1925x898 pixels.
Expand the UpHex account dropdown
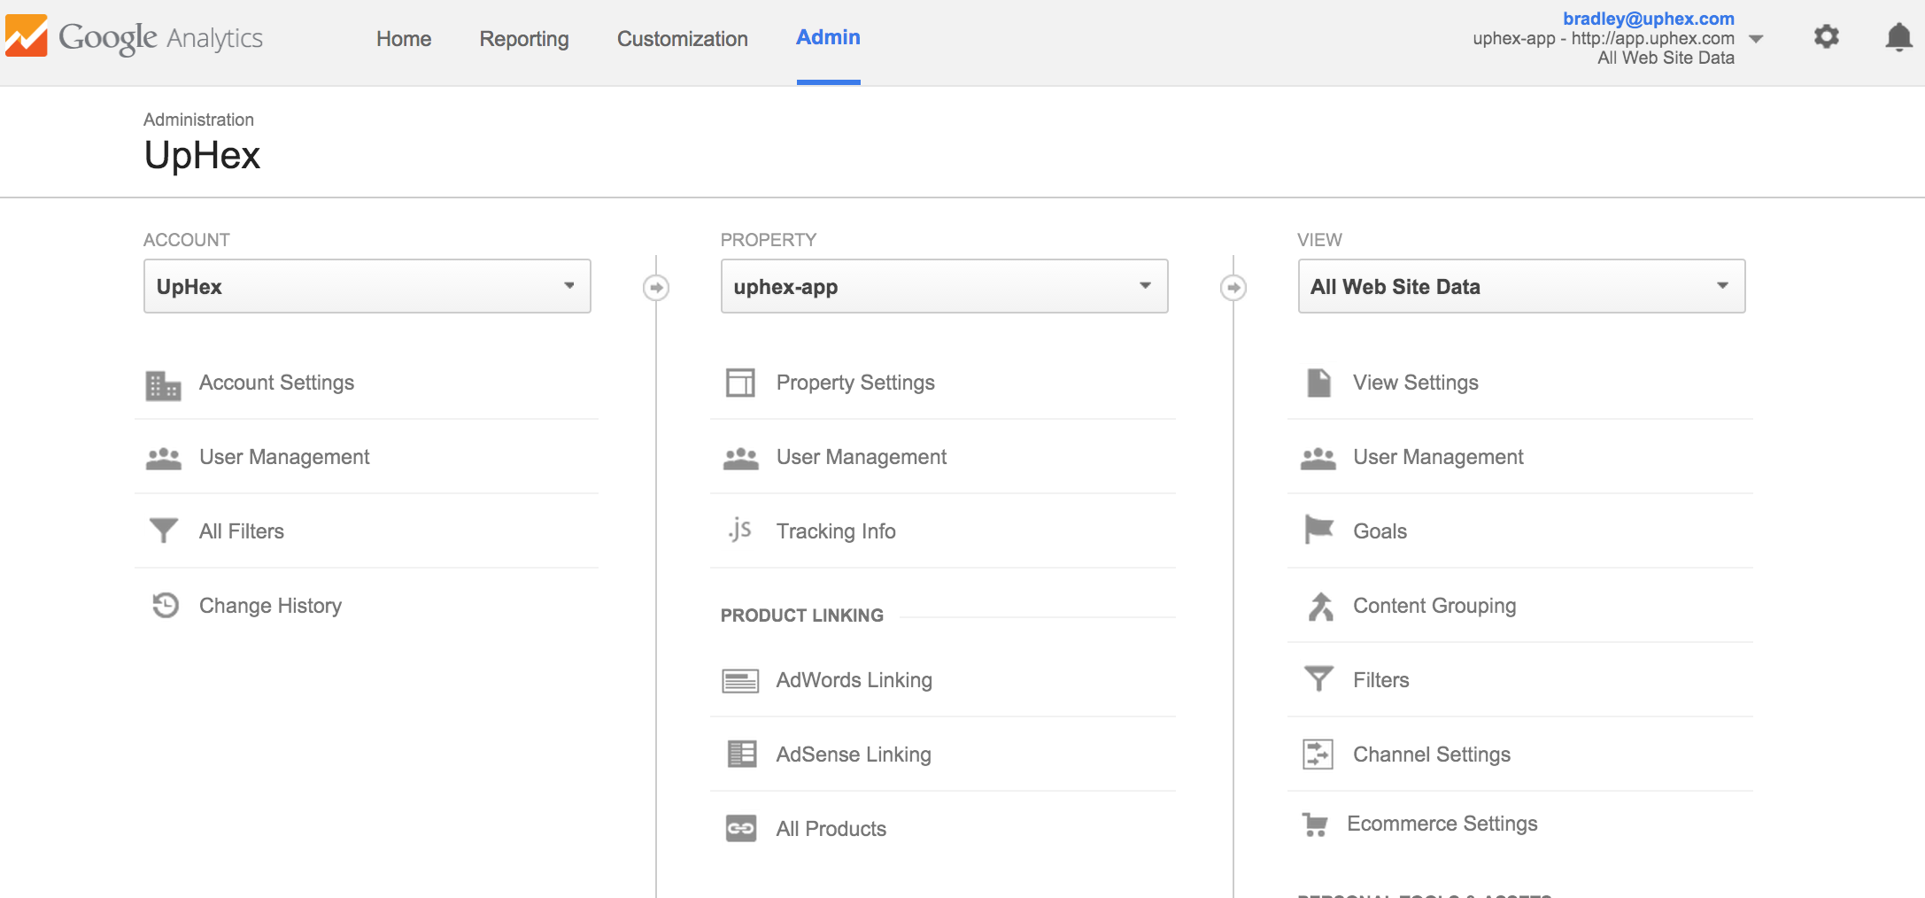pos(367,286)
